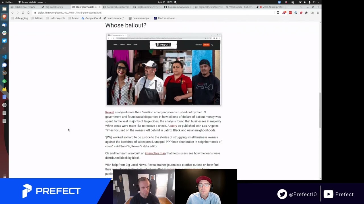Switch to biglocalnews/prefect tab
This screenshot has height=204, width=364.
pyautogui.click(x=209, y=7)
